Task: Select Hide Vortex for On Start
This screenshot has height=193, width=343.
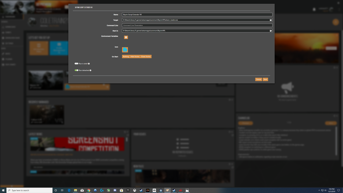Action: (x=135, y=57)
